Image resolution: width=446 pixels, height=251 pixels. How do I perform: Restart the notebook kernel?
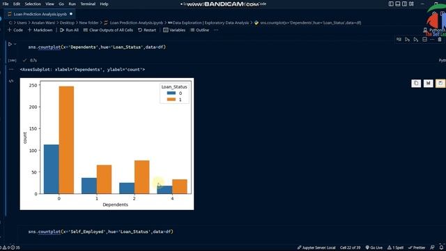[147, 30]
